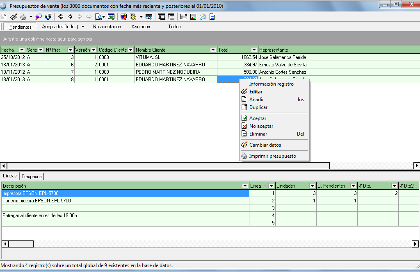
Task: Switch to the No aceptados tab
Action: (x=107, y=27)
